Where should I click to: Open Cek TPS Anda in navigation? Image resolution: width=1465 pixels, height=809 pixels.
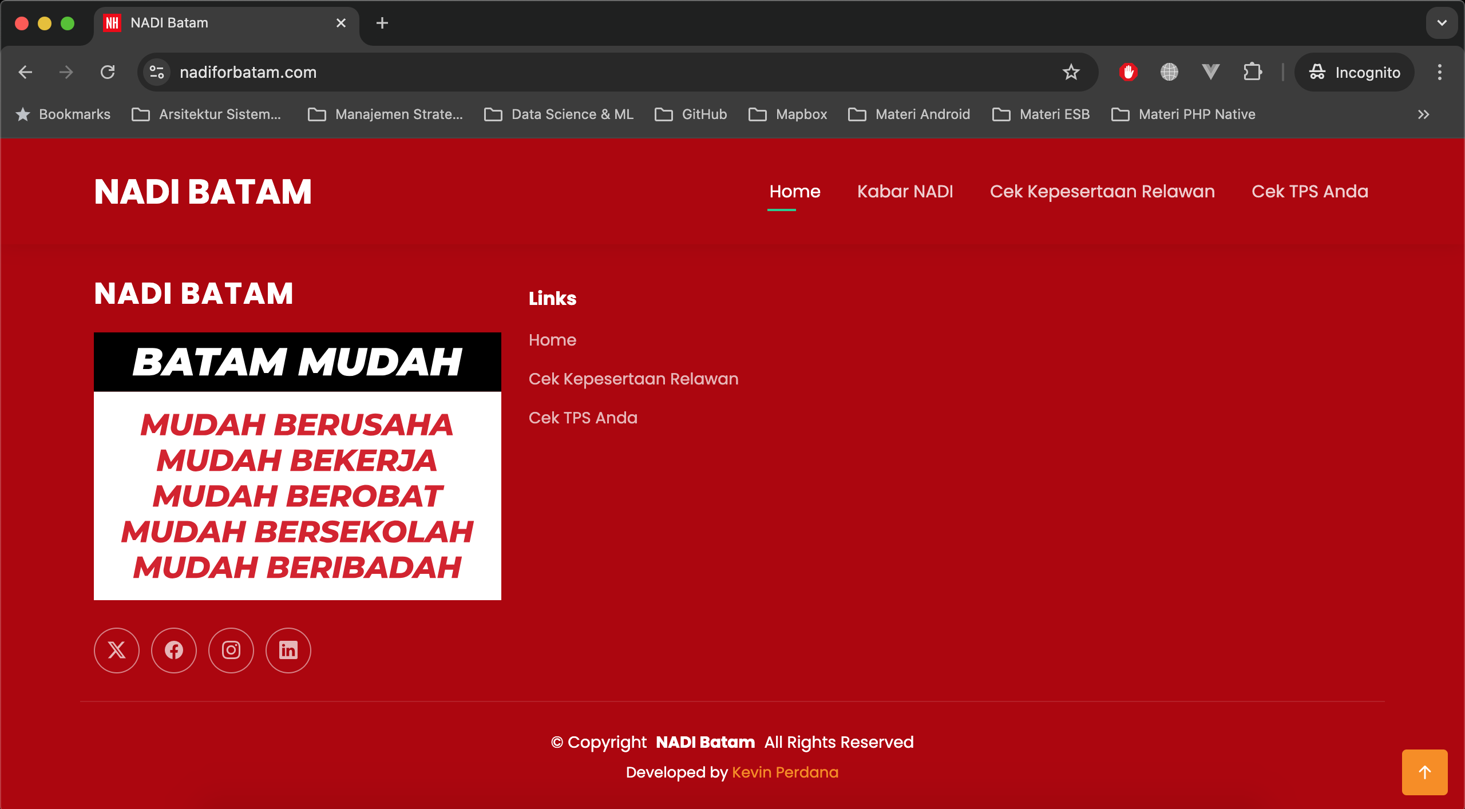click(x=1310, y=191)
